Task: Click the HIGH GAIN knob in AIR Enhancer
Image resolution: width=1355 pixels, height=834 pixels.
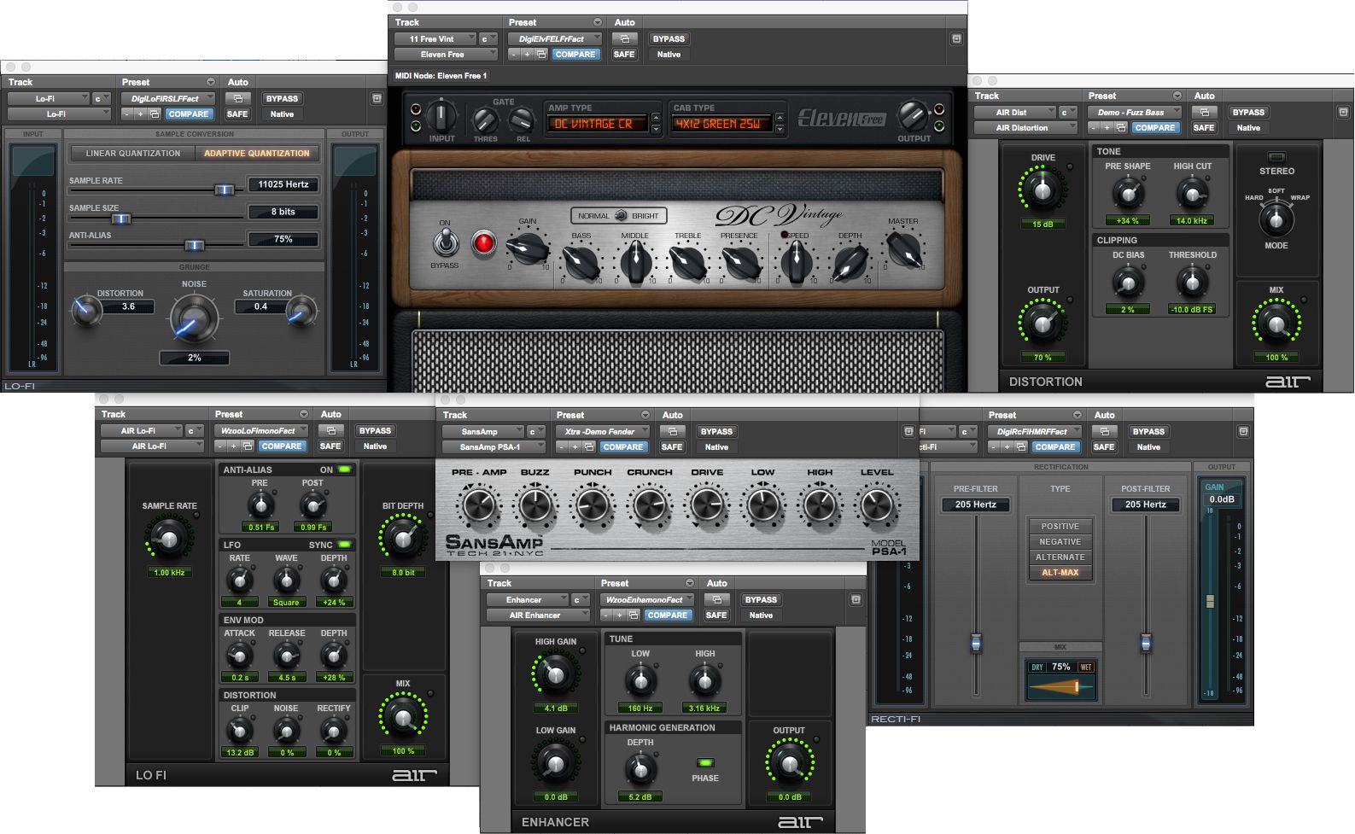Action: [555, 674]
